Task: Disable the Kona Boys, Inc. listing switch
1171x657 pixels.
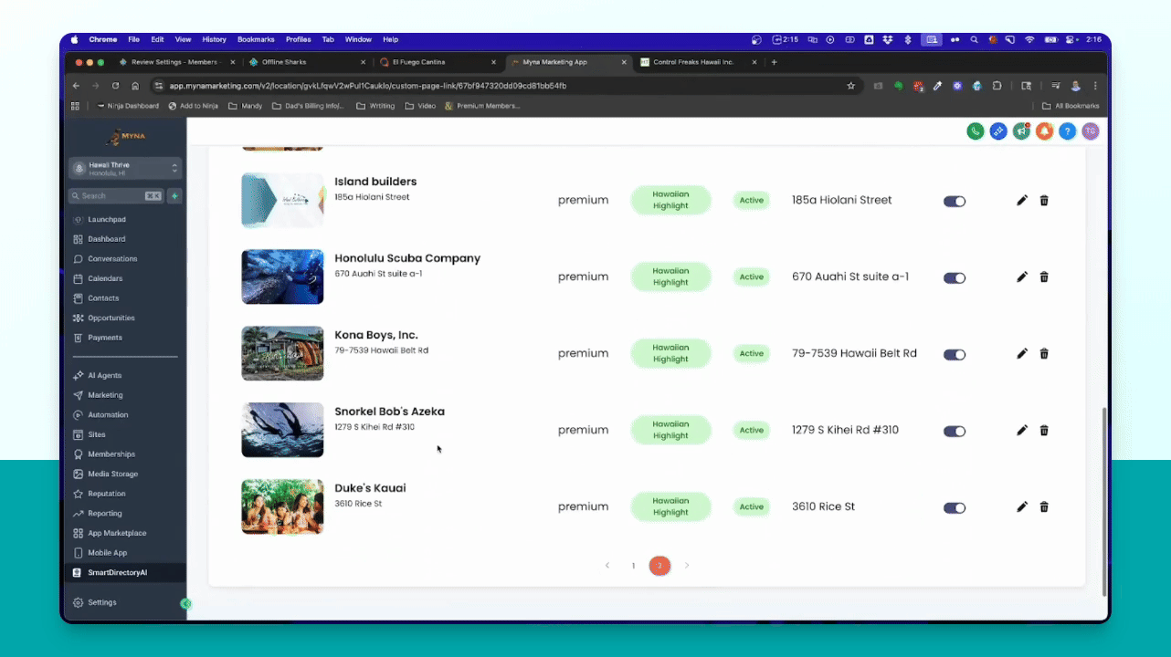Action: coord(955,355)
